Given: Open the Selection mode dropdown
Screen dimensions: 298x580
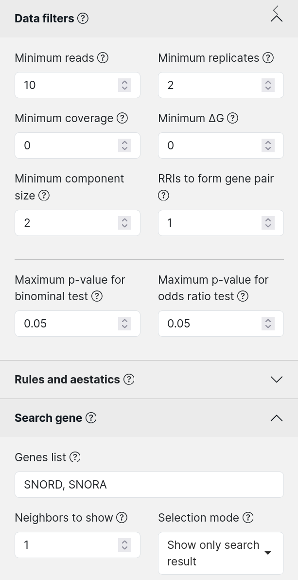Looking at the screenshot, I should [221, 553].
